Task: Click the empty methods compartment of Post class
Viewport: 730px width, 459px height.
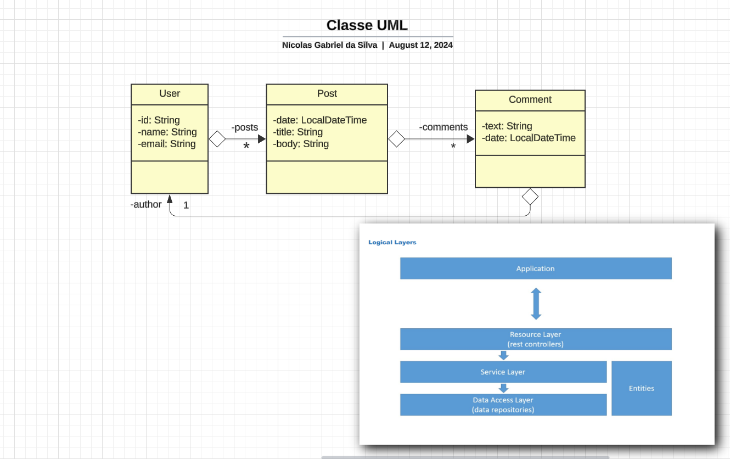Action: click(327, 177)
